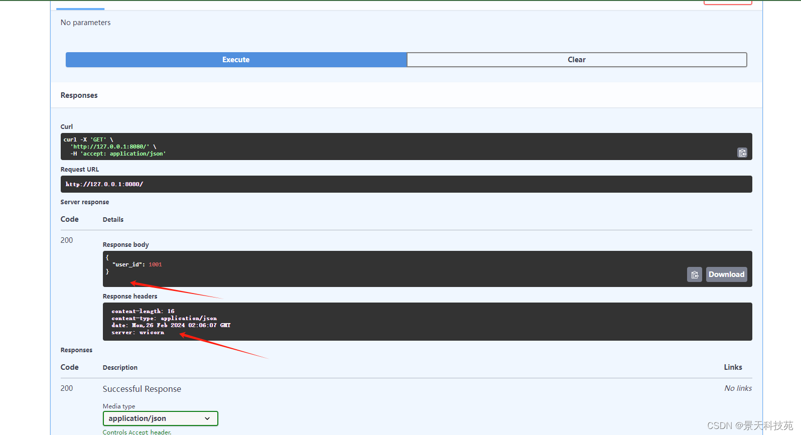Viewport: 801px width, 435px height.
Task: Click the "No parameters" text
Action: (x=85, y=23)
